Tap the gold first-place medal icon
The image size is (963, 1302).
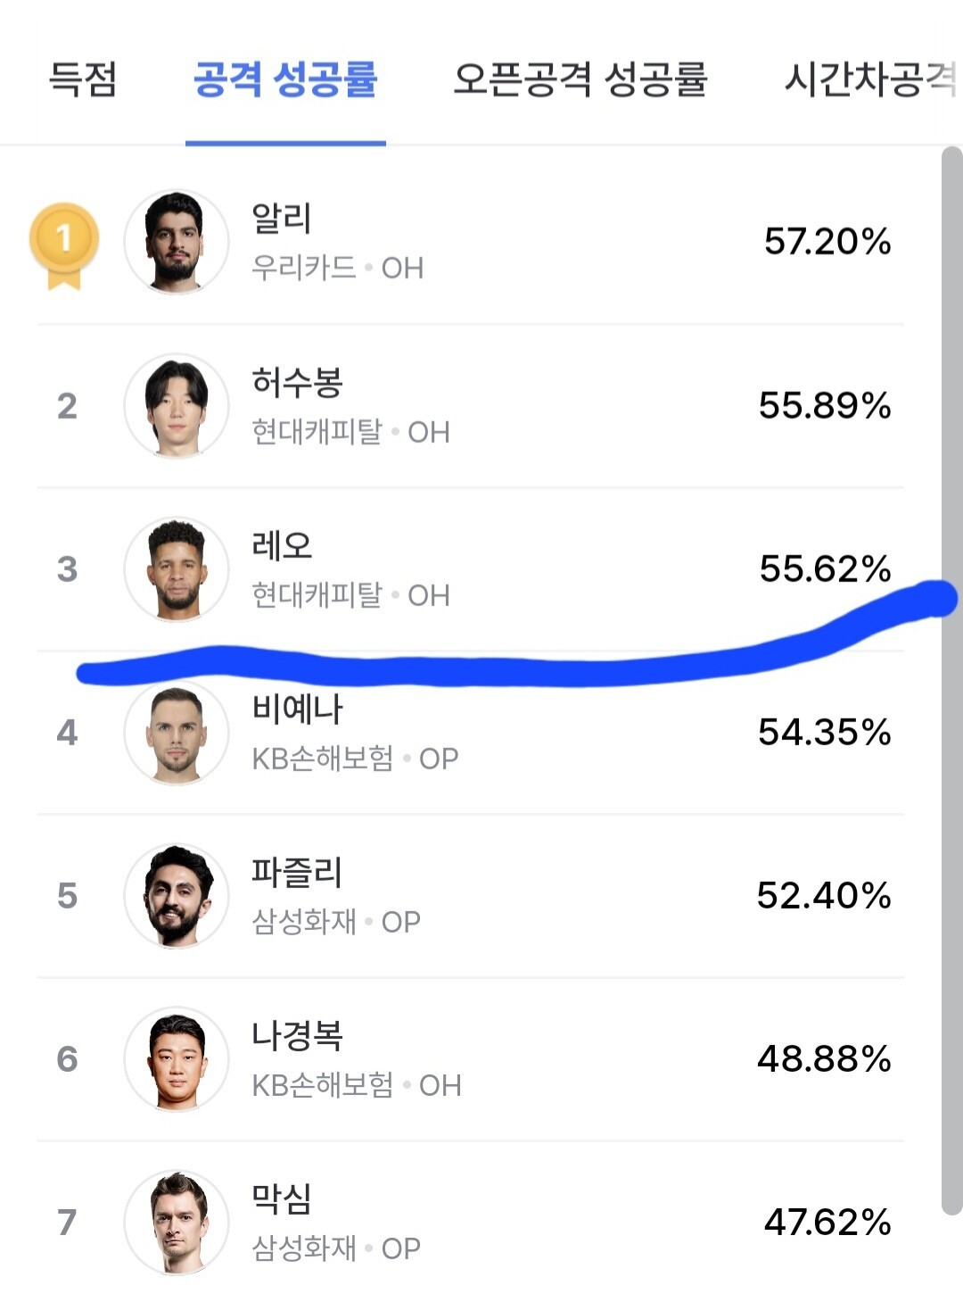point(63,243)
